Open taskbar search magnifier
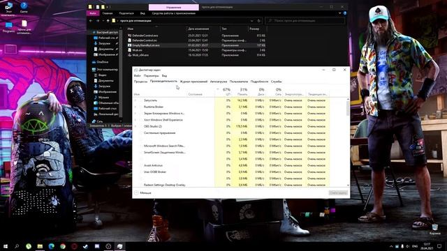 click(x=17, y=246)
